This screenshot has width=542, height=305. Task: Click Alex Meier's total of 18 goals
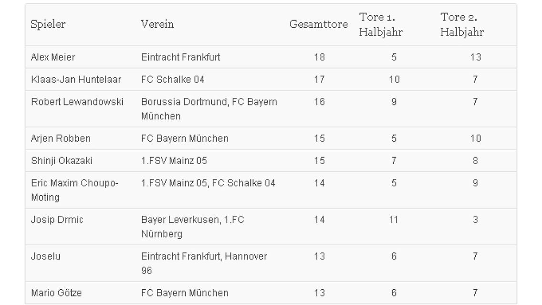tap(319, 57)
